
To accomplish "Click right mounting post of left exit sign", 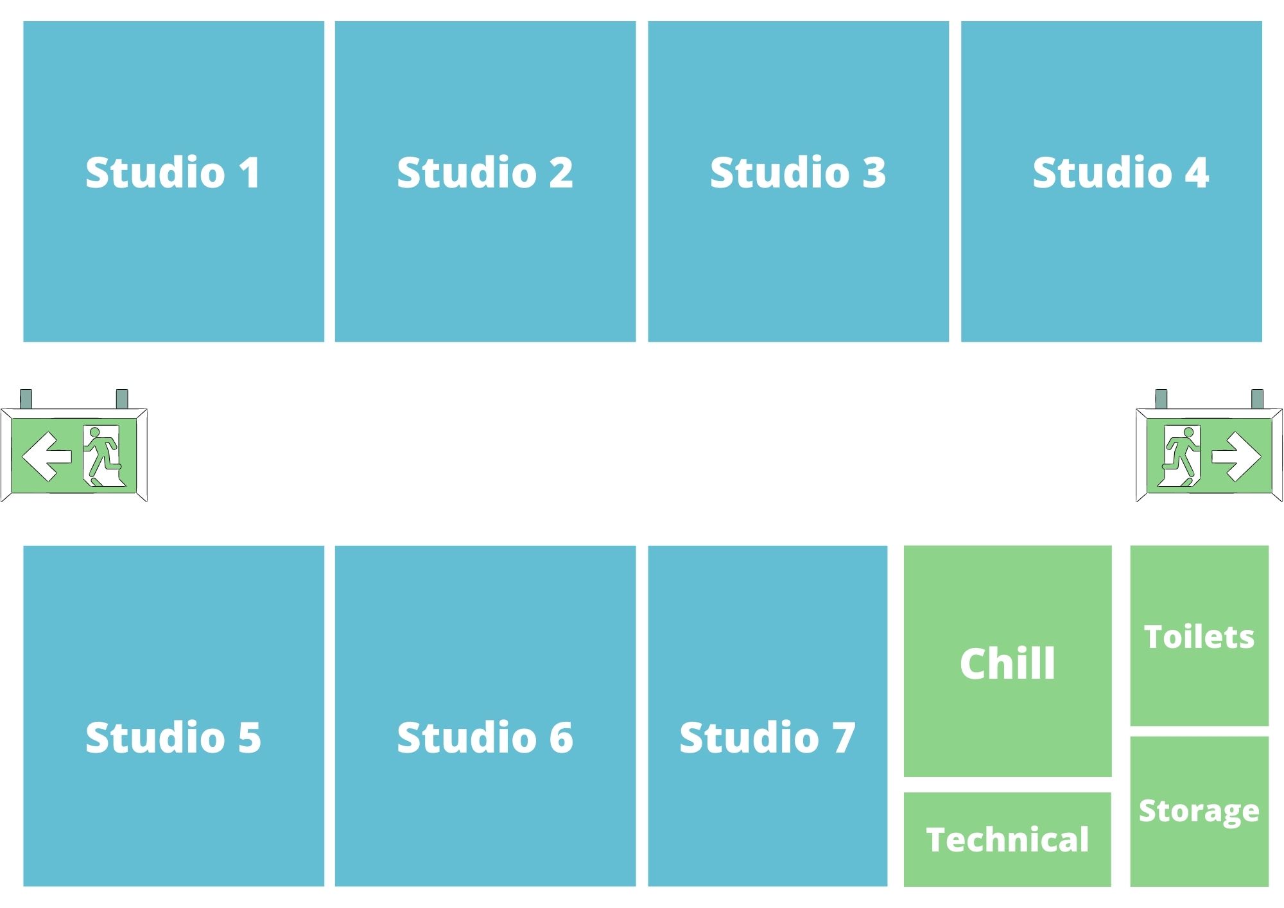I will [122, 399].
